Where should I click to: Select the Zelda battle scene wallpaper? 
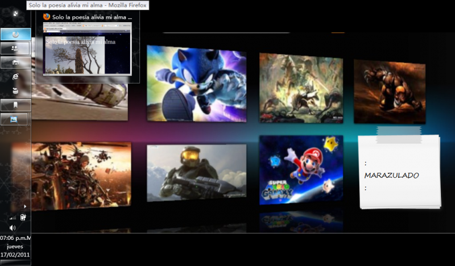(x=301, y=88)
